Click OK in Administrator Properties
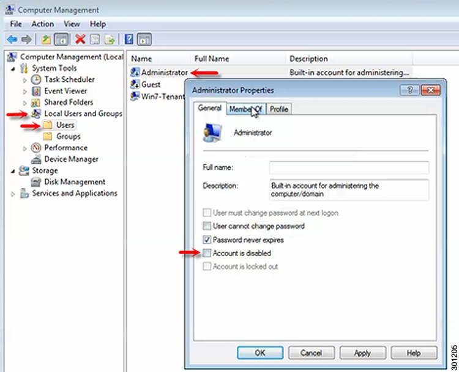This screenshot has height=372, width=459. click(x=260, y=353)
